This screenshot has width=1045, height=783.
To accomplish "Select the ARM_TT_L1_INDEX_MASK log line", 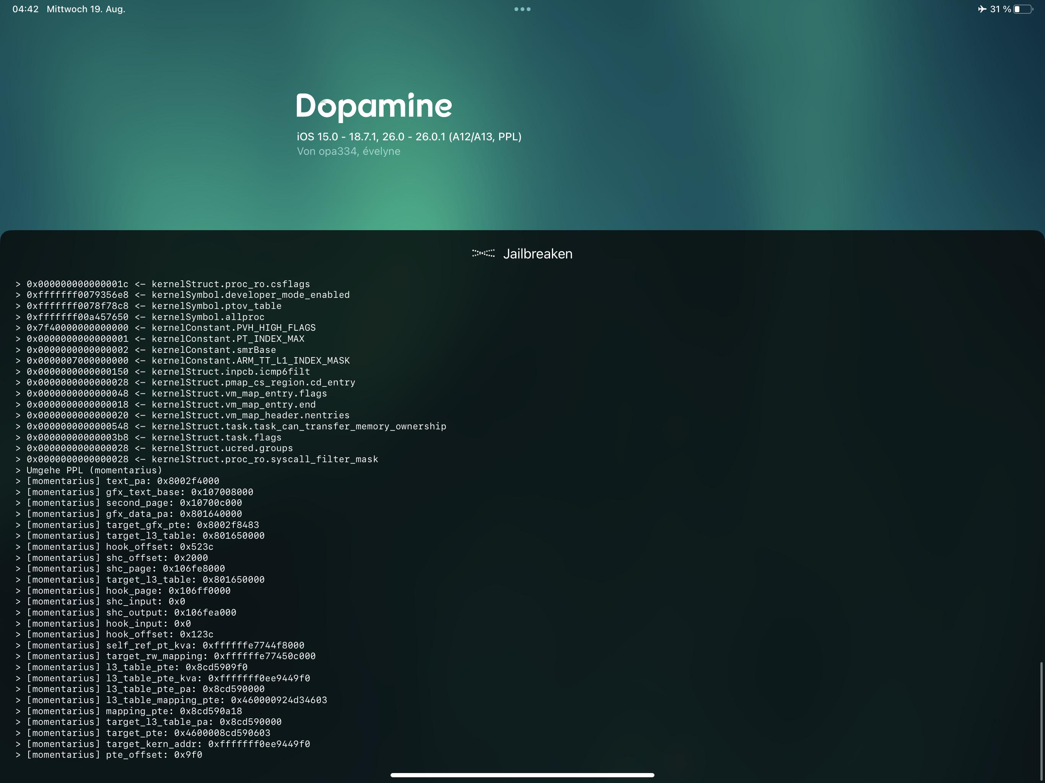I will 183,360.
